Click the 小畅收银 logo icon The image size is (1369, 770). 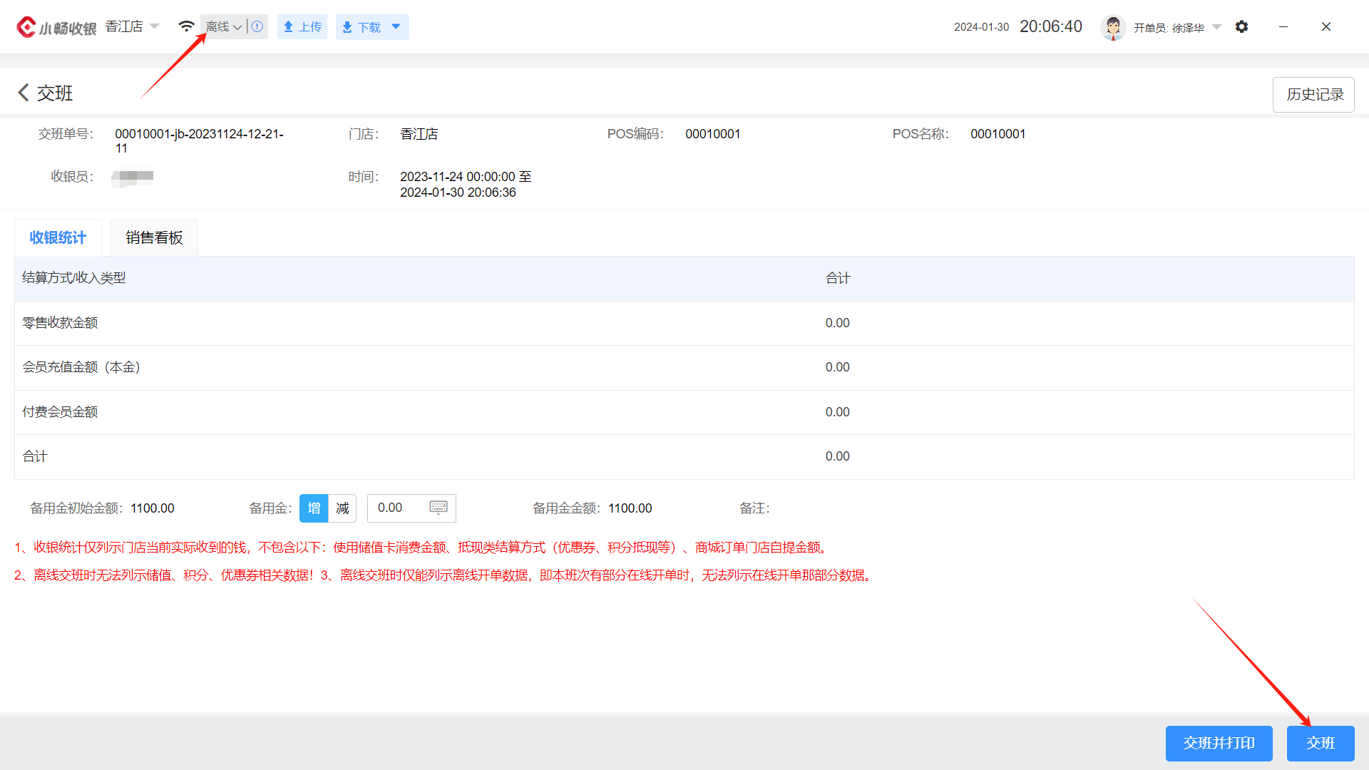pos(26,27)
